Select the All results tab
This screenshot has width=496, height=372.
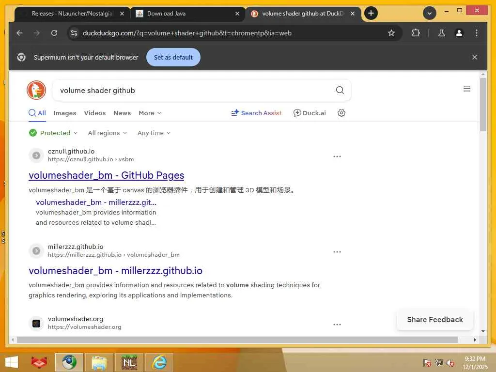(37, 113)
